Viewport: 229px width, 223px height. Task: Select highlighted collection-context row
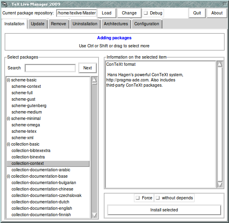(48, 164)
